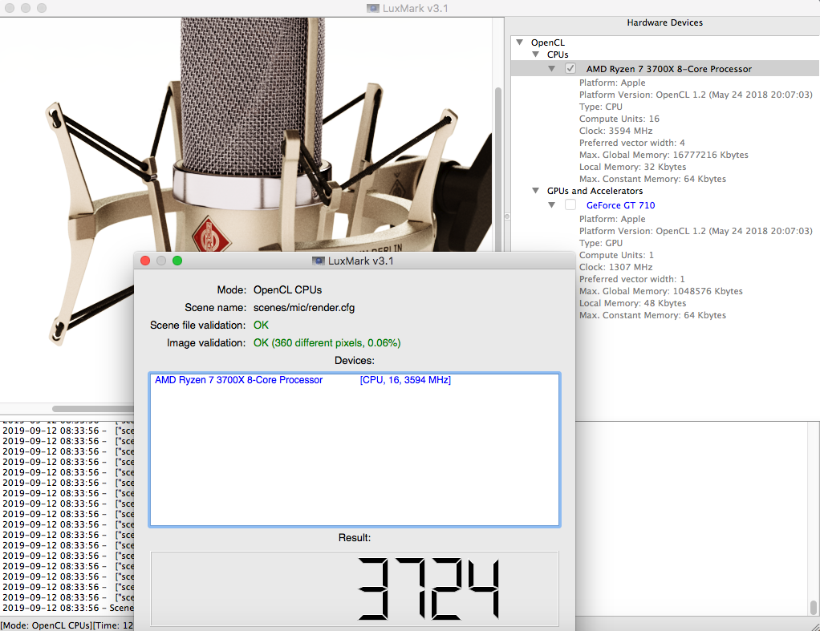Click the LuxMark icon in main window title

pos(373,8)
